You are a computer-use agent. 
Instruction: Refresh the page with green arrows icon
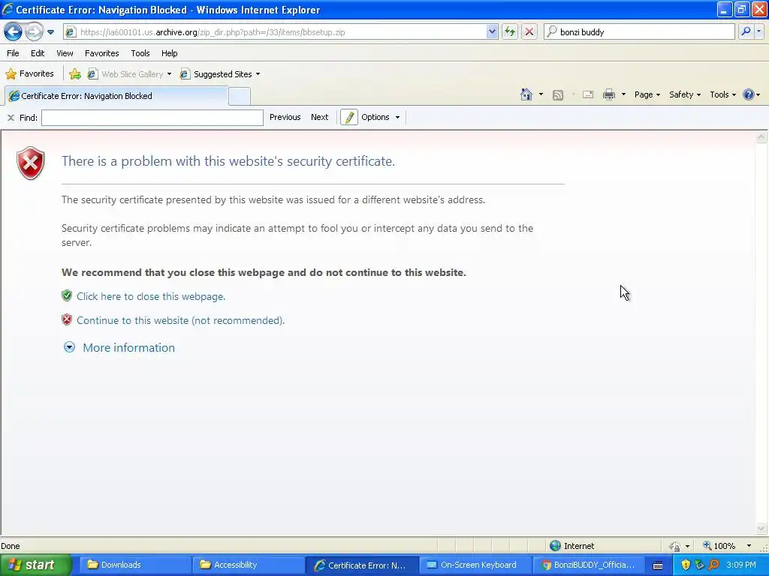pos(510,32)
